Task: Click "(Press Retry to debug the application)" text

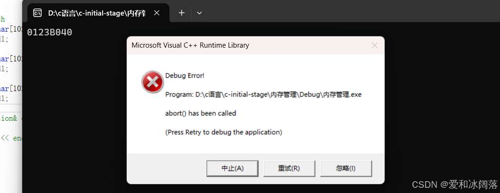Action: click(224, 132)
